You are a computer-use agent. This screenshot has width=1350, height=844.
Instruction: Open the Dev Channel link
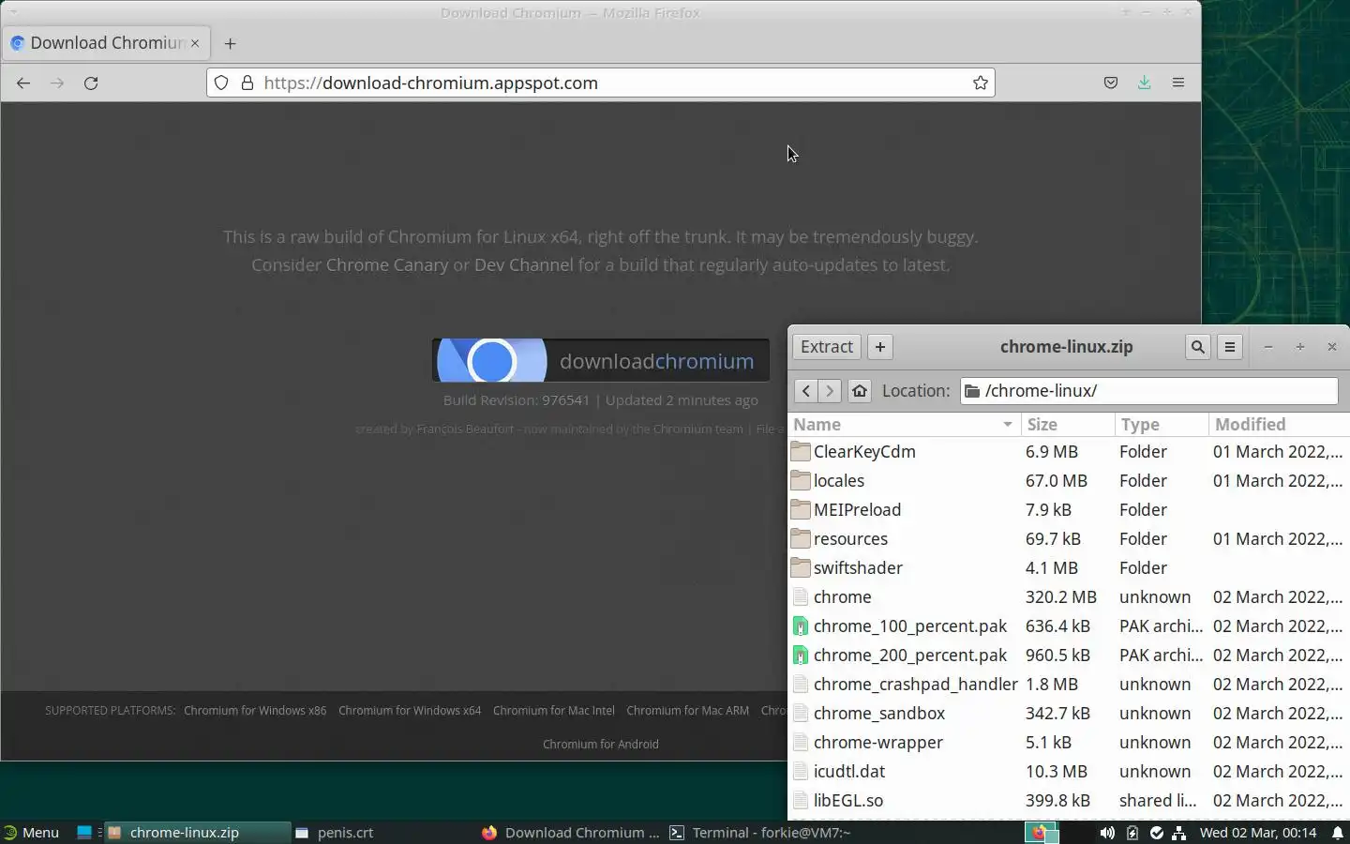pyautogui.click(x=524, y=264)
